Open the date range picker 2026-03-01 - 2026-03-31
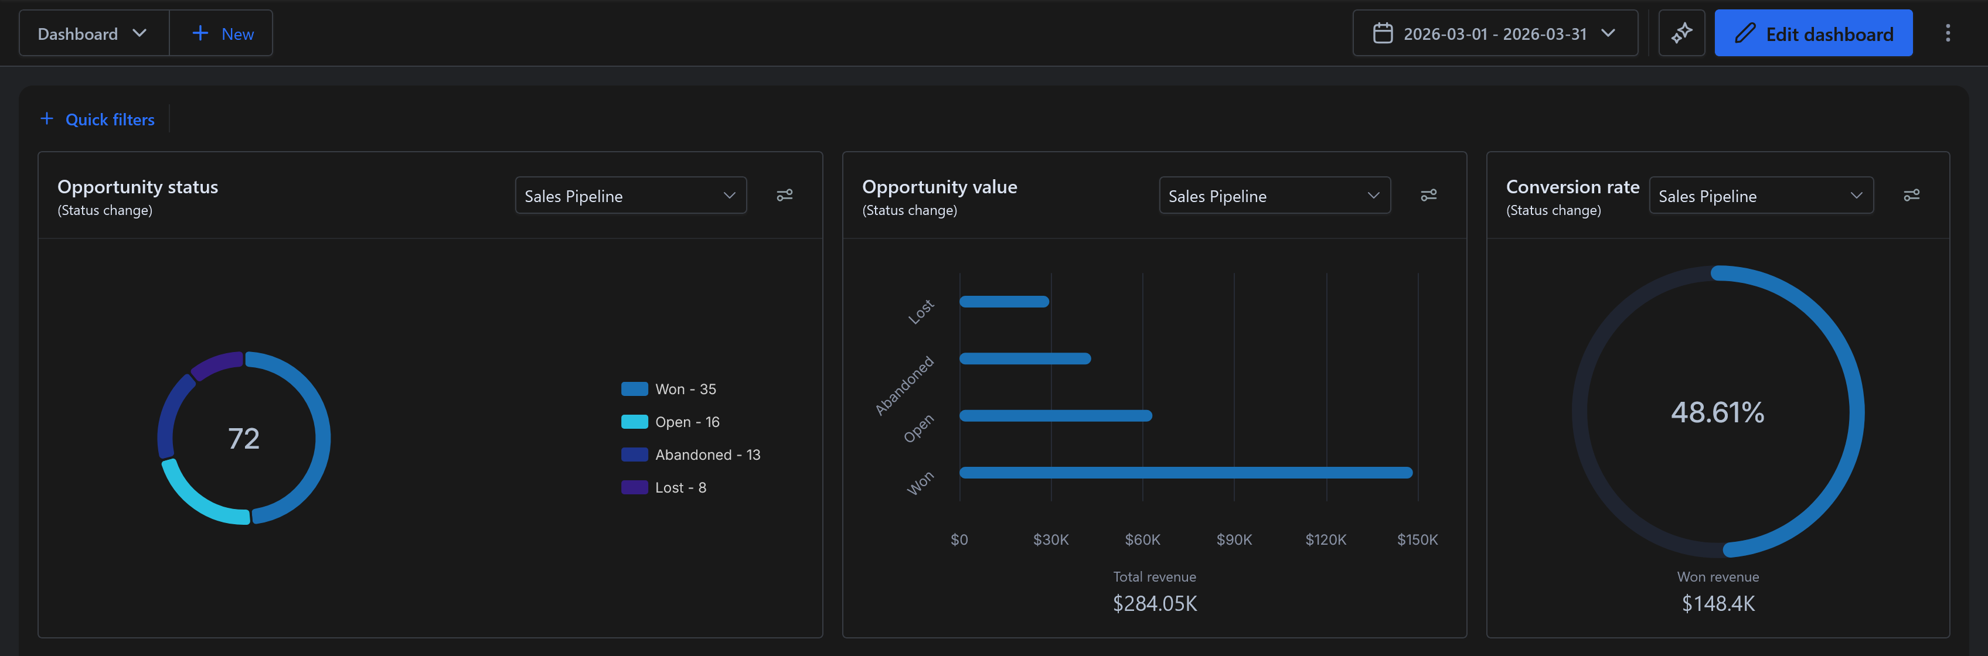This screenshot has height=656, width=1988. (x=1495, y=33)
